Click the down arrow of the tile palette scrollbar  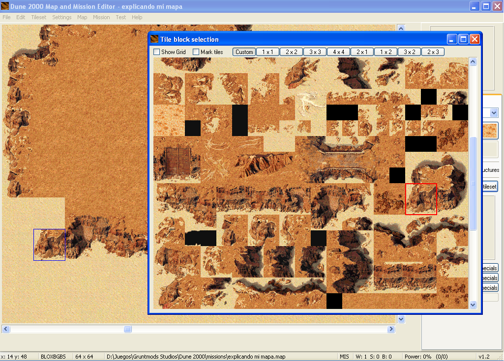[x=473, y=305]
